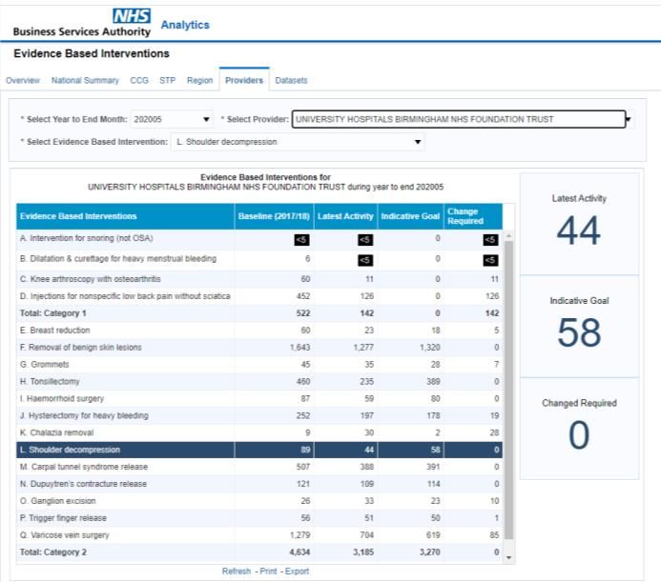The width and height of the screenshot is (661, 582).
Task: Select the Providers tab
Action: 244,80
